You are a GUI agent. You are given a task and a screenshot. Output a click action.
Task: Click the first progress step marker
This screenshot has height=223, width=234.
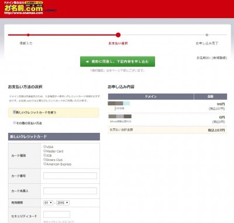tap(28, 35)
